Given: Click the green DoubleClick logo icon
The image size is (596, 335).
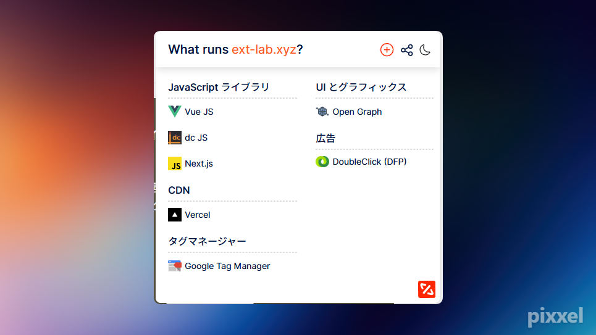Looking at the screenshot, I should tap(322, 162).
